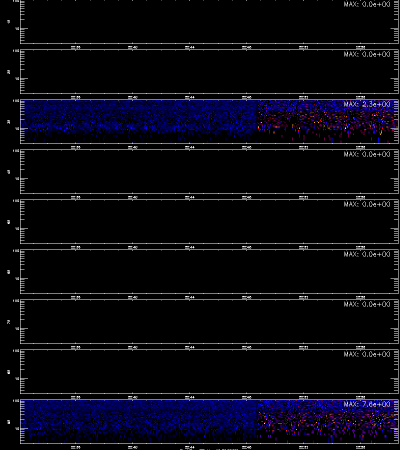Click the 10 y-axis tick label of panel 5R

coord(17,228)
